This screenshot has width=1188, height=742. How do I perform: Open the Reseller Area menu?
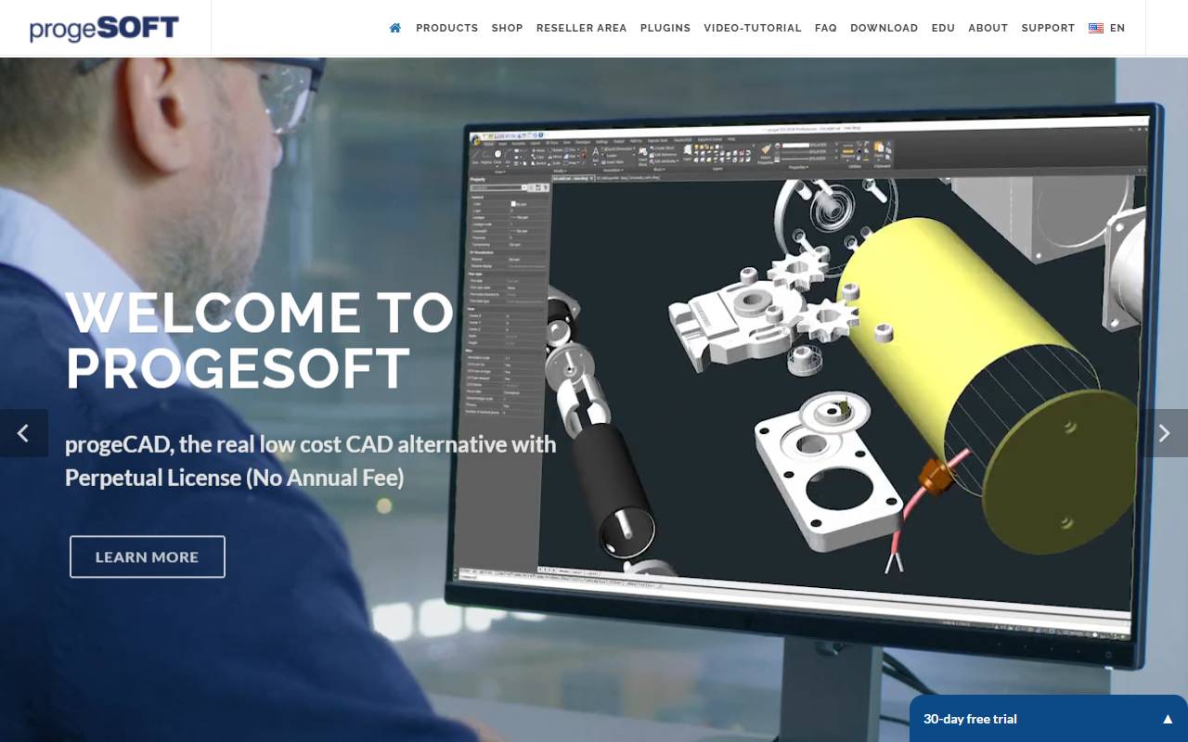pyautogui.click(x=582, y=28)
